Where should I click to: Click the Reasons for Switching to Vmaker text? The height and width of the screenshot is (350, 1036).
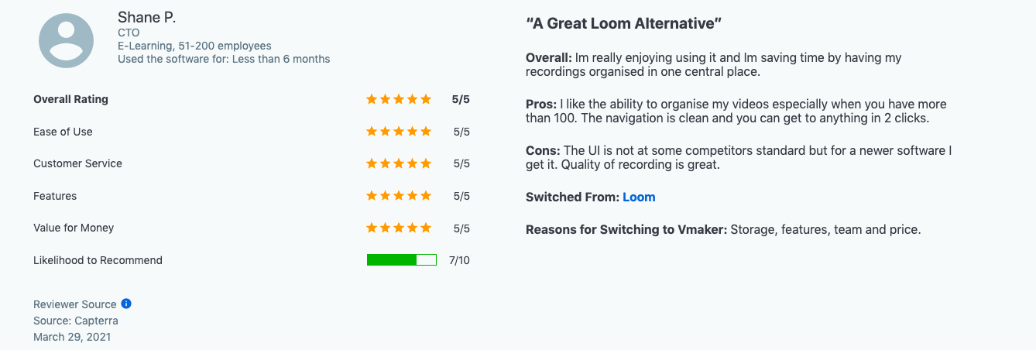pyautogui.click(x=723, y=229)
